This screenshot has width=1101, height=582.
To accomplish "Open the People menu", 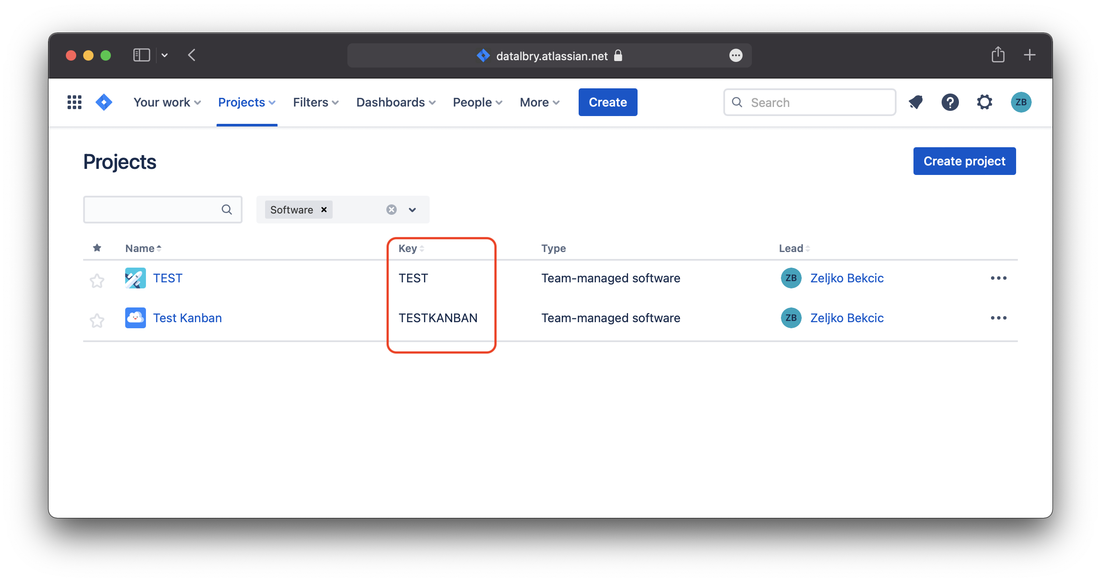I will click(x=477, y=102).
